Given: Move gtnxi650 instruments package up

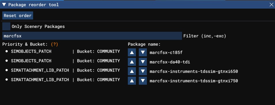Looking at the screenshot, I should 132,71.
